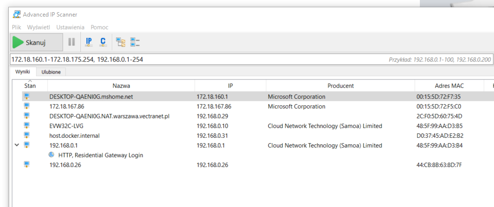494x207 pixels.
Task: Click the expand all results icon
Action: point(120,42)
